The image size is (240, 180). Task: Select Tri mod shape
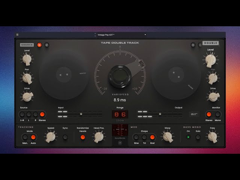pyautogui.click(x=144, y=137)
